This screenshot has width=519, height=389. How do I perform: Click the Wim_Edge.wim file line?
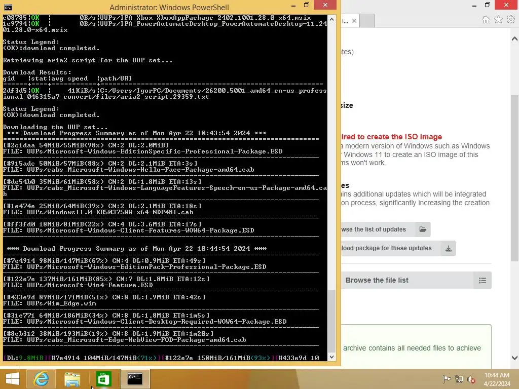coord(49,303)
